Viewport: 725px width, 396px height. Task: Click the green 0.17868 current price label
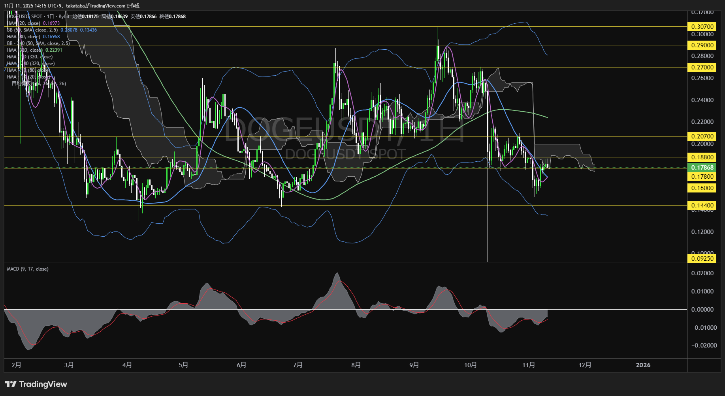pos(702,168)
